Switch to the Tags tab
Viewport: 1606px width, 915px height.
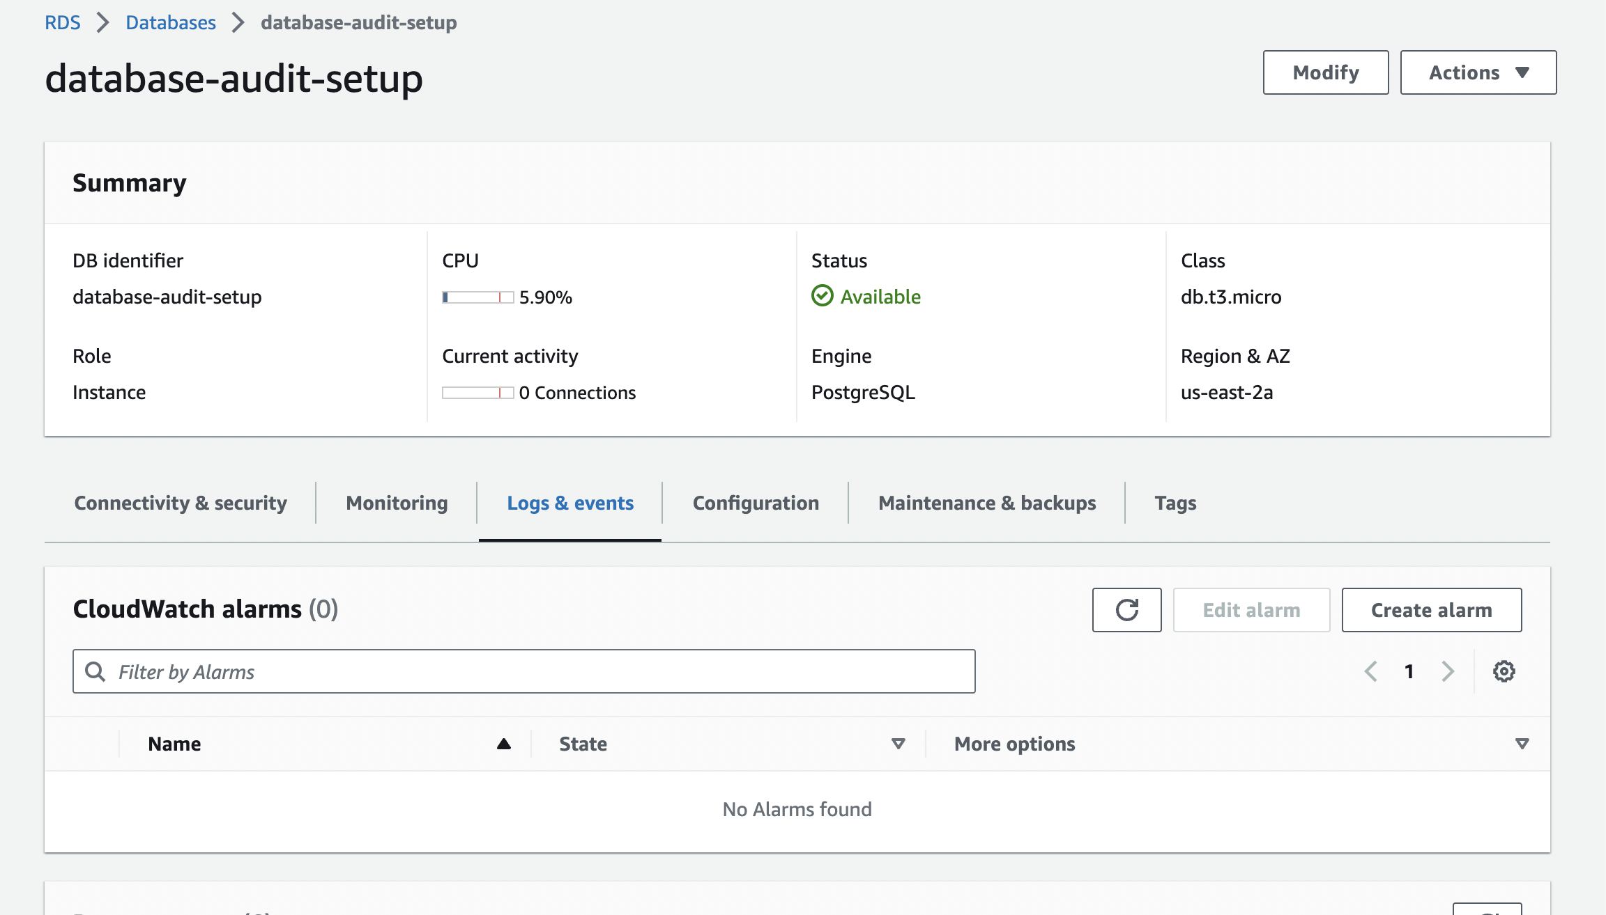[x=1175, y=503]
